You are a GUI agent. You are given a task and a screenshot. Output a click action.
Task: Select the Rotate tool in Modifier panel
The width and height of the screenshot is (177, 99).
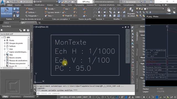tap(114, 9)
